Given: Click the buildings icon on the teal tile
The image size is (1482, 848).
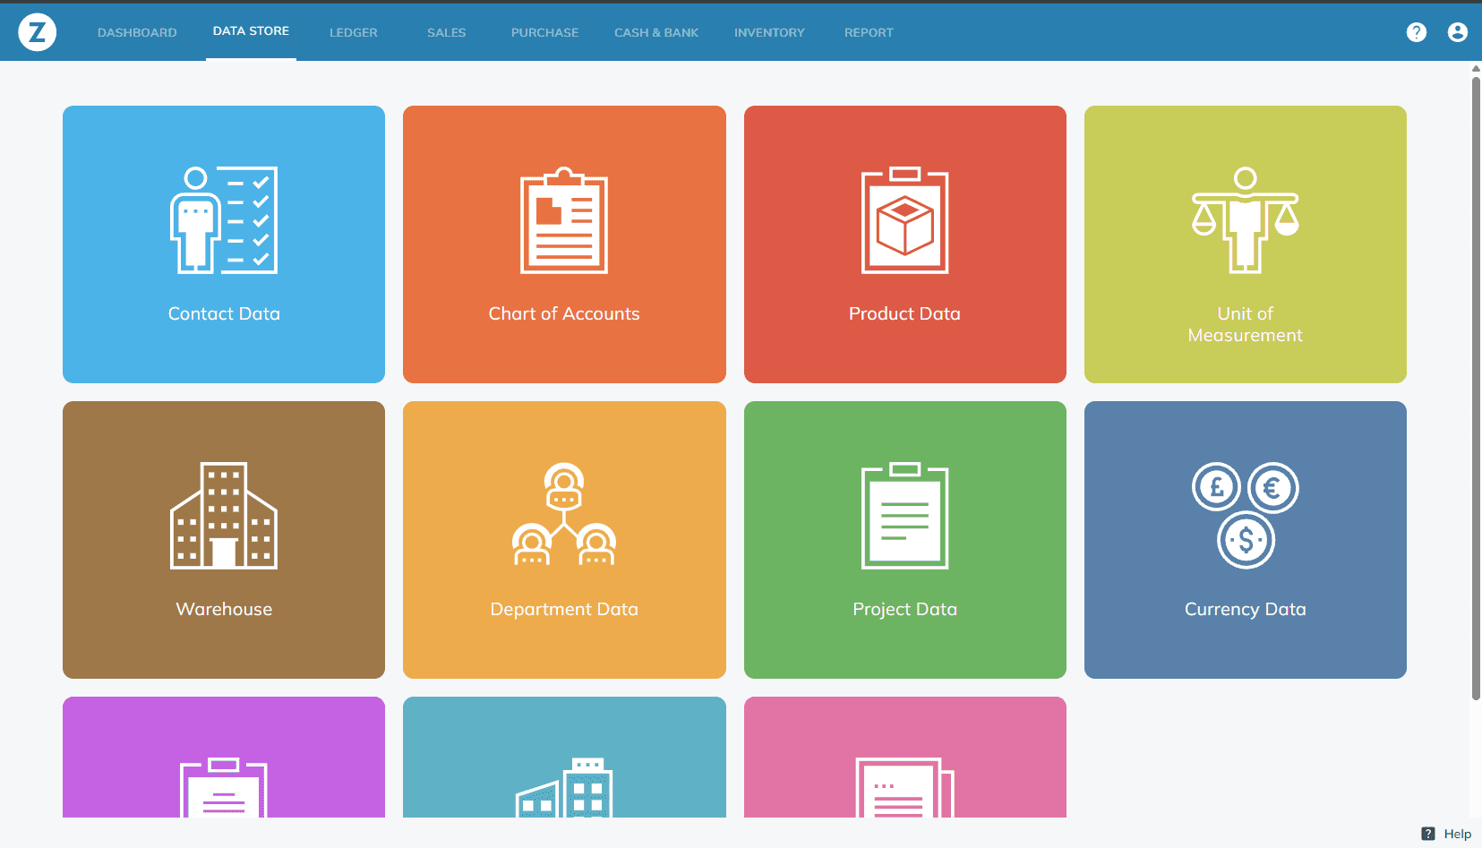Looking at the screenshot, I should [564, 787].
